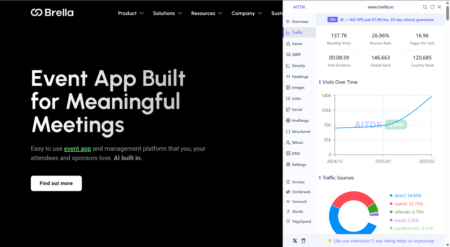Open the Social bird icon
This screenshot has height=247, width=450.
pyautogui.click(x=288, y=109)
